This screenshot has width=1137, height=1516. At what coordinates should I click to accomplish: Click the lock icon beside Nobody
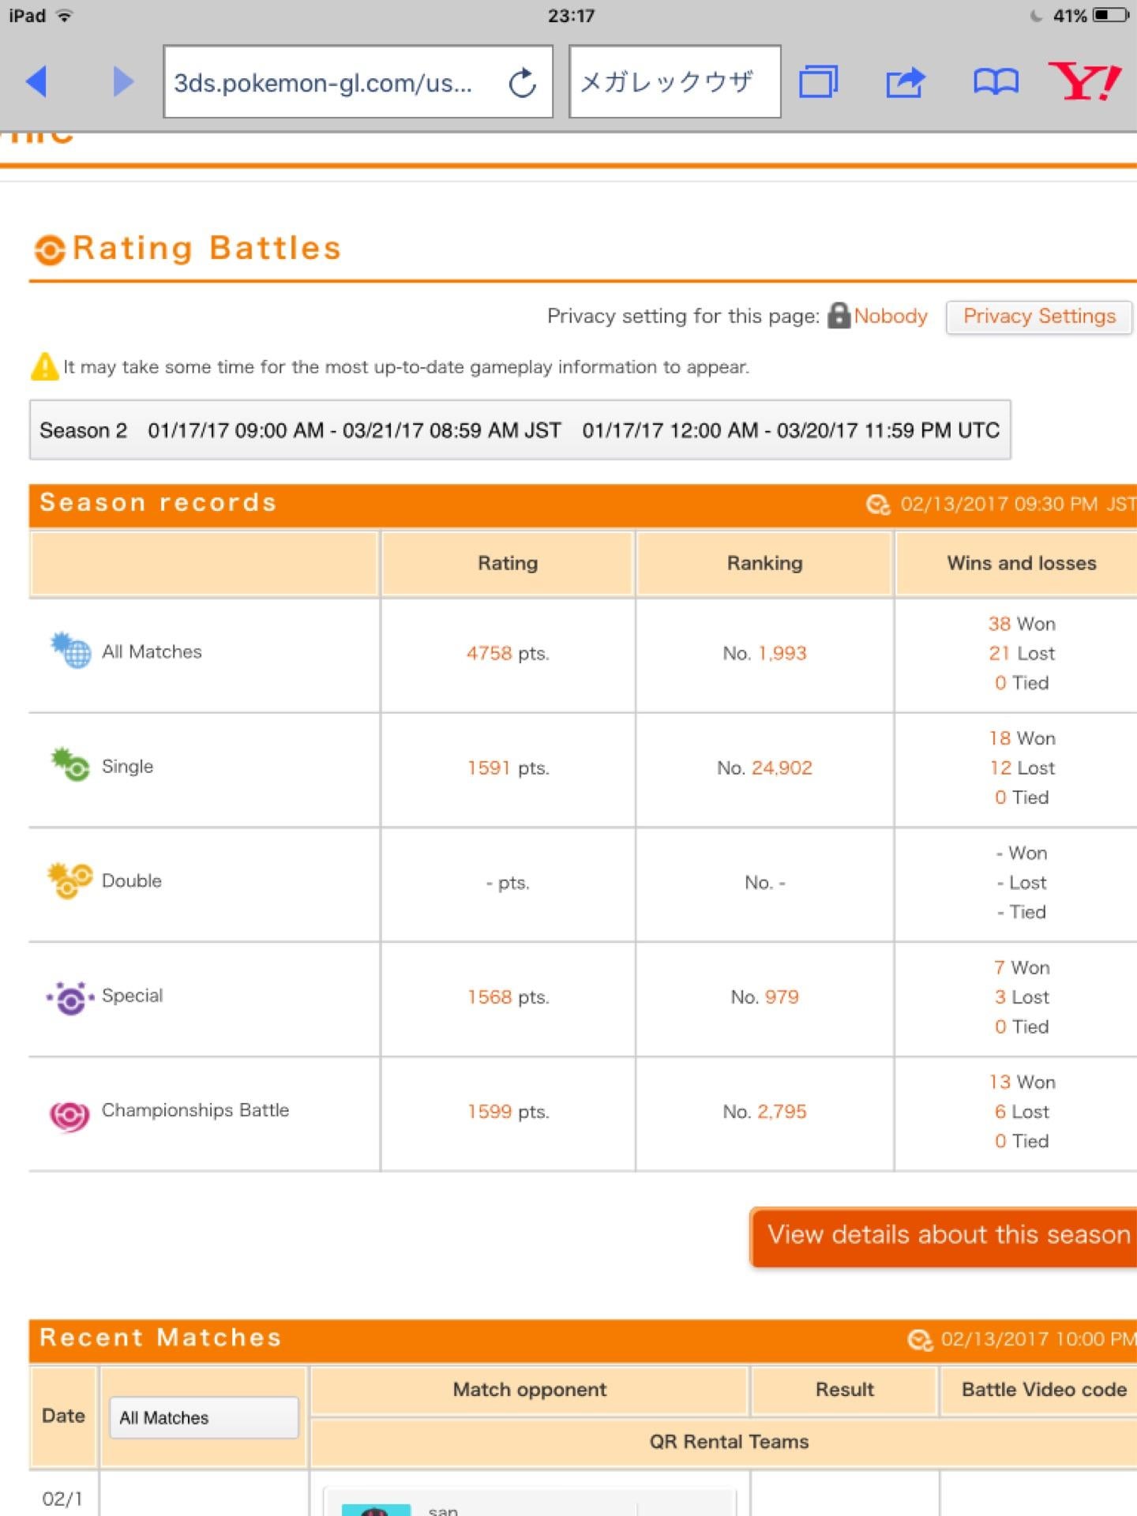(839, 316)
